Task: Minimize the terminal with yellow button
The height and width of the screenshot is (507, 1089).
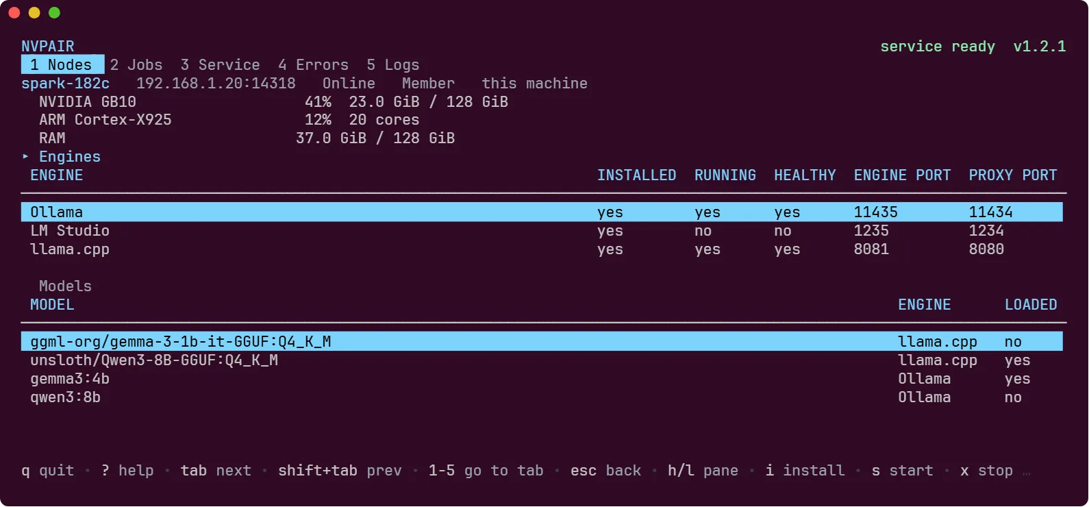Action: click(34, 12)
